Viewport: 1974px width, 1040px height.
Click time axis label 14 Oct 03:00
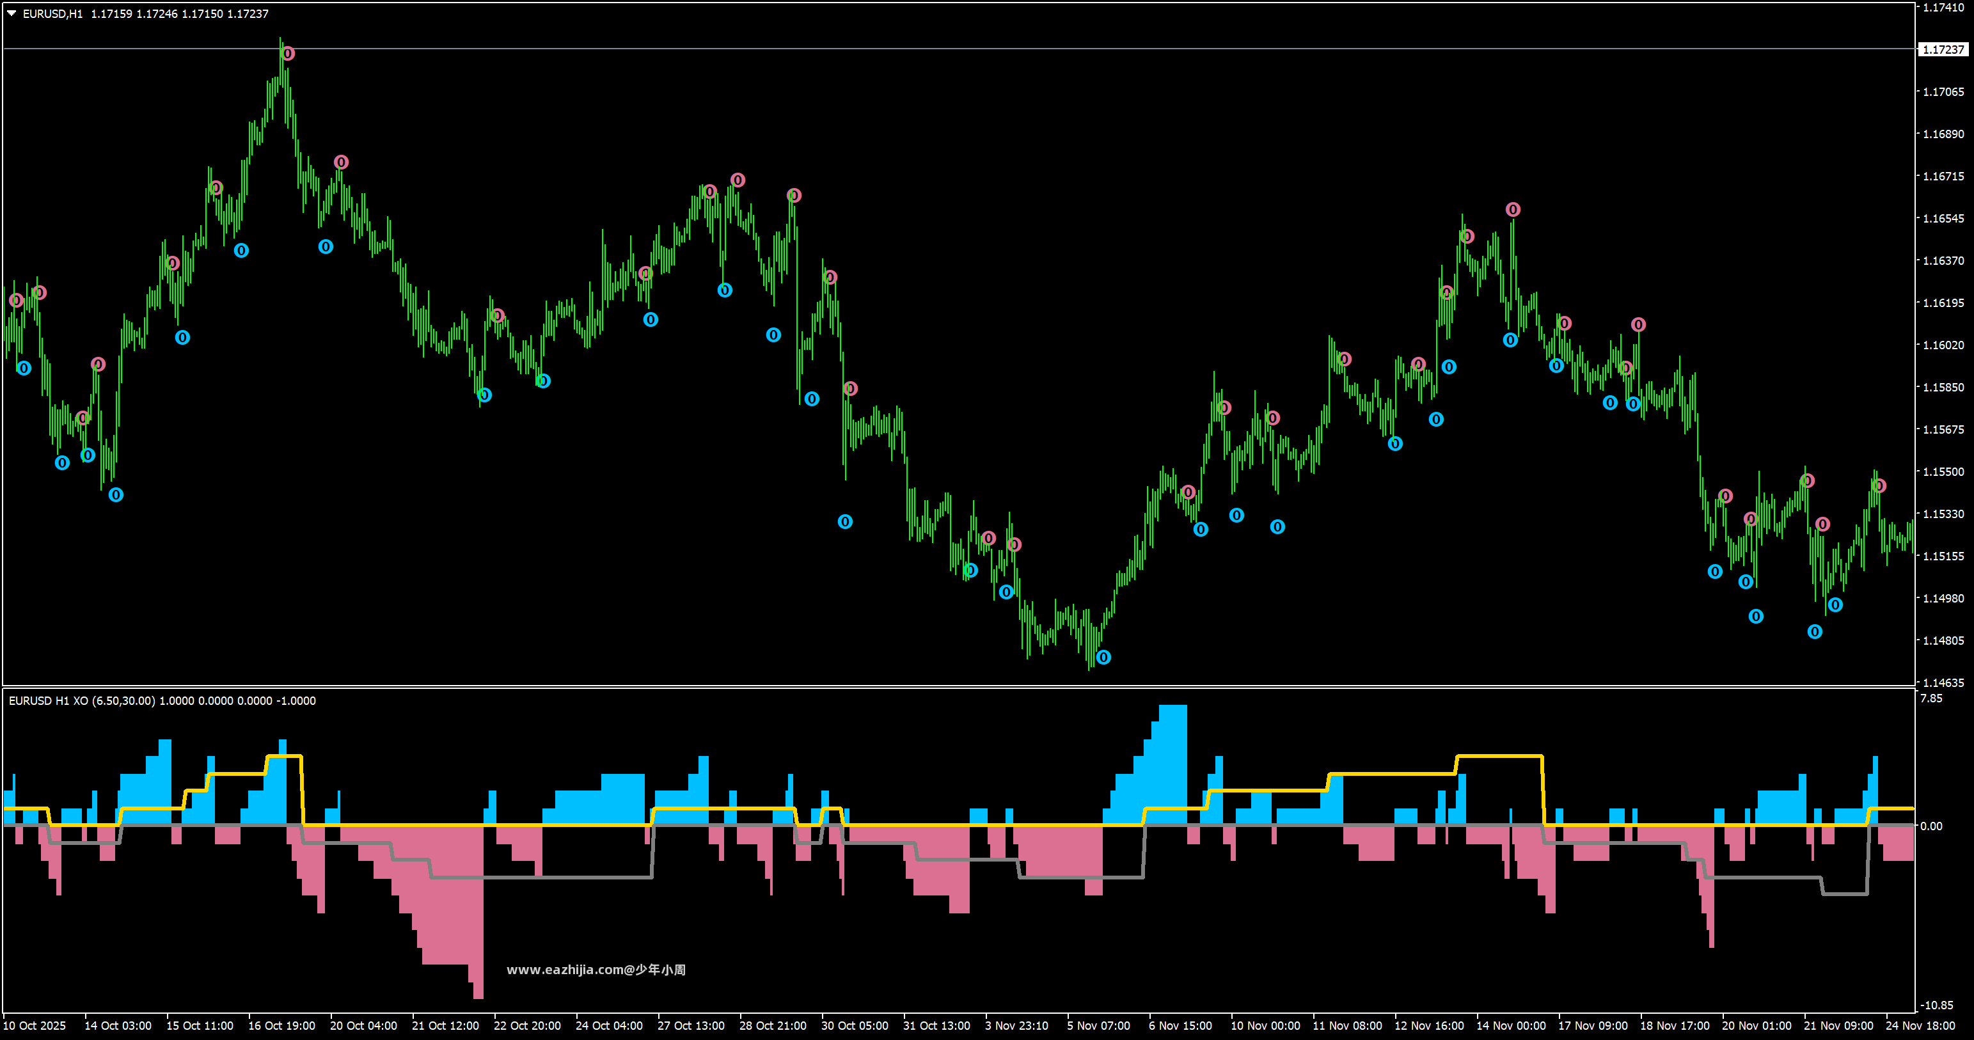pyautogui.click(x=118, y=1025)
